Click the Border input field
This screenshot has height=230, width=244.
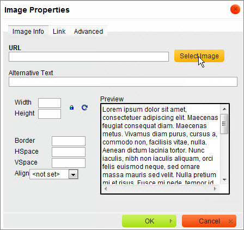(69, 141)
